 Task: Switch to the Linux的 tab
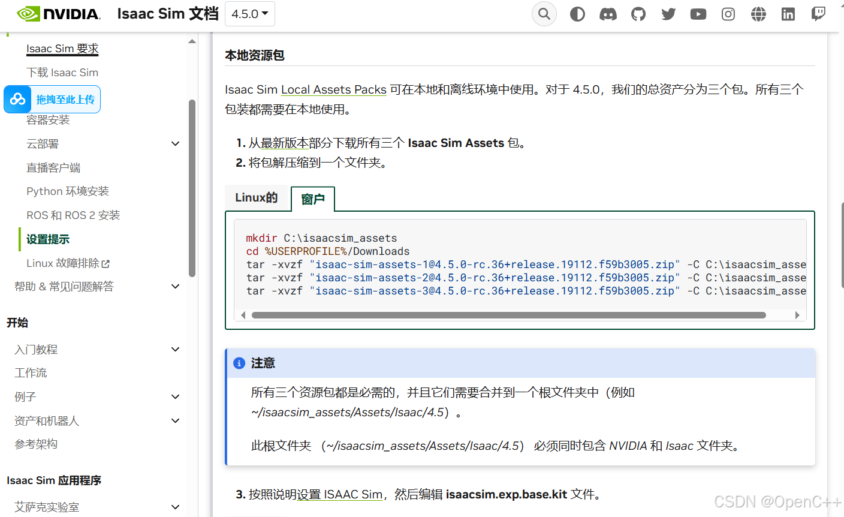pyautogui.click(x=257, y=198)
